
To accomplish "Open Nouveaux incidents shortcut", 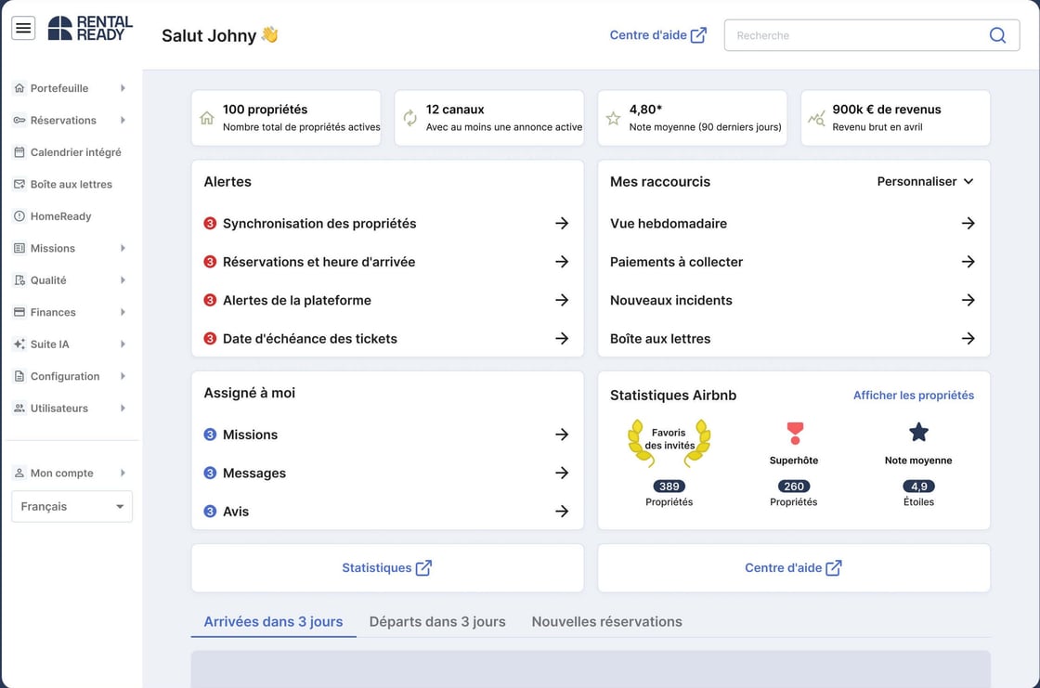I will (793, 300).
